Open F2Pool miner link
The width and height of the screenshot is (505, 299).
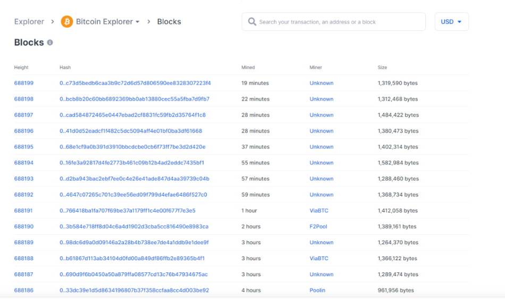point(318,227)
